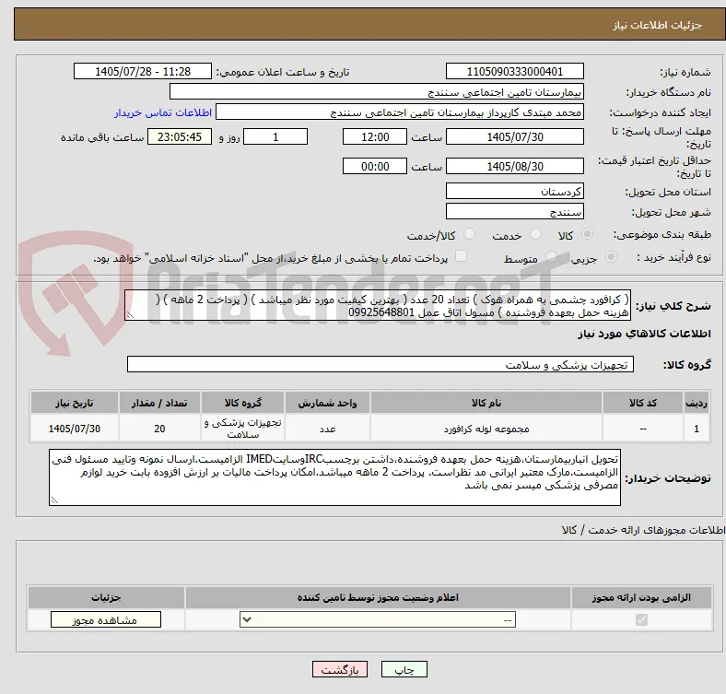Click the واحد شمارش column header
This screenshot has height=694, width=726.
click(x=327, y=403)
